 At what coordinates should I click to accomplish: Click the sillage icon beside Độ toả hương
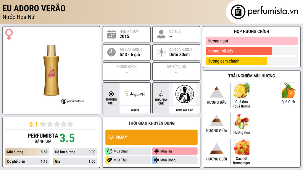(x=161, y=52)
